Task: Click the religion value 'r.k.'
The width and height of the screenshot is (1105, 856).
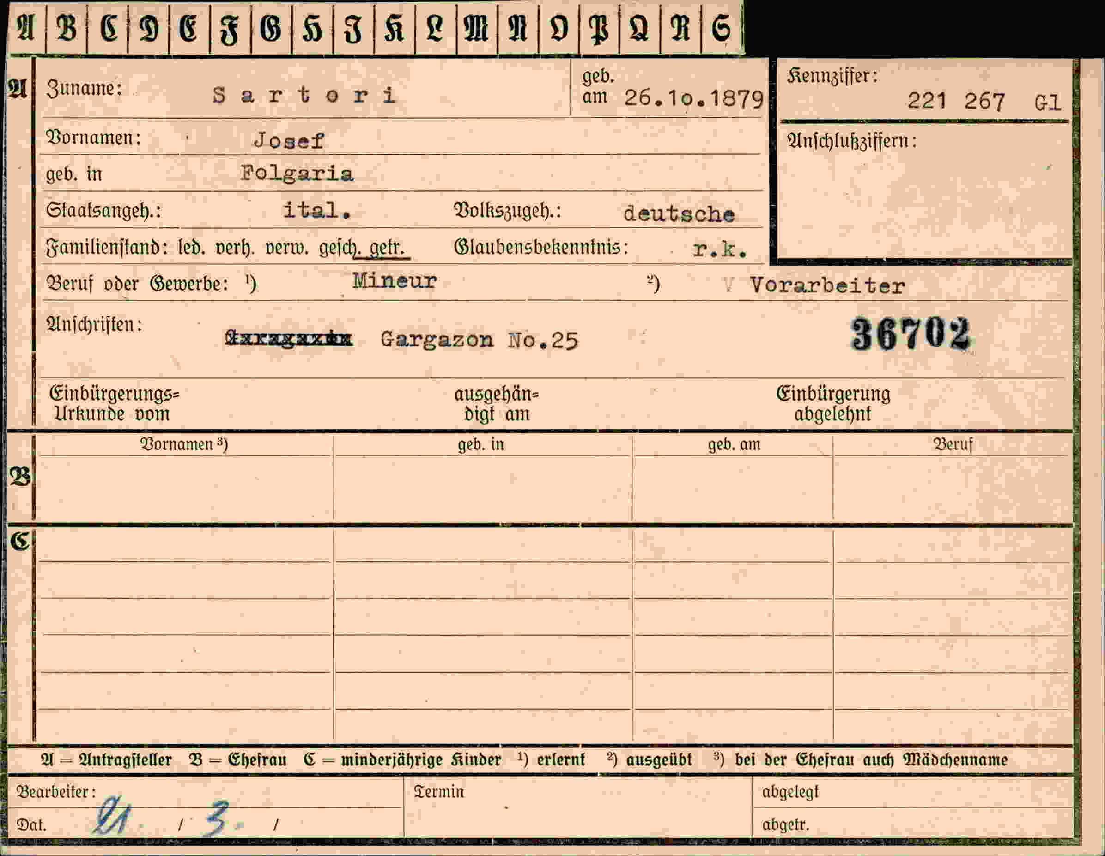Action: click(x=719, y=249)
